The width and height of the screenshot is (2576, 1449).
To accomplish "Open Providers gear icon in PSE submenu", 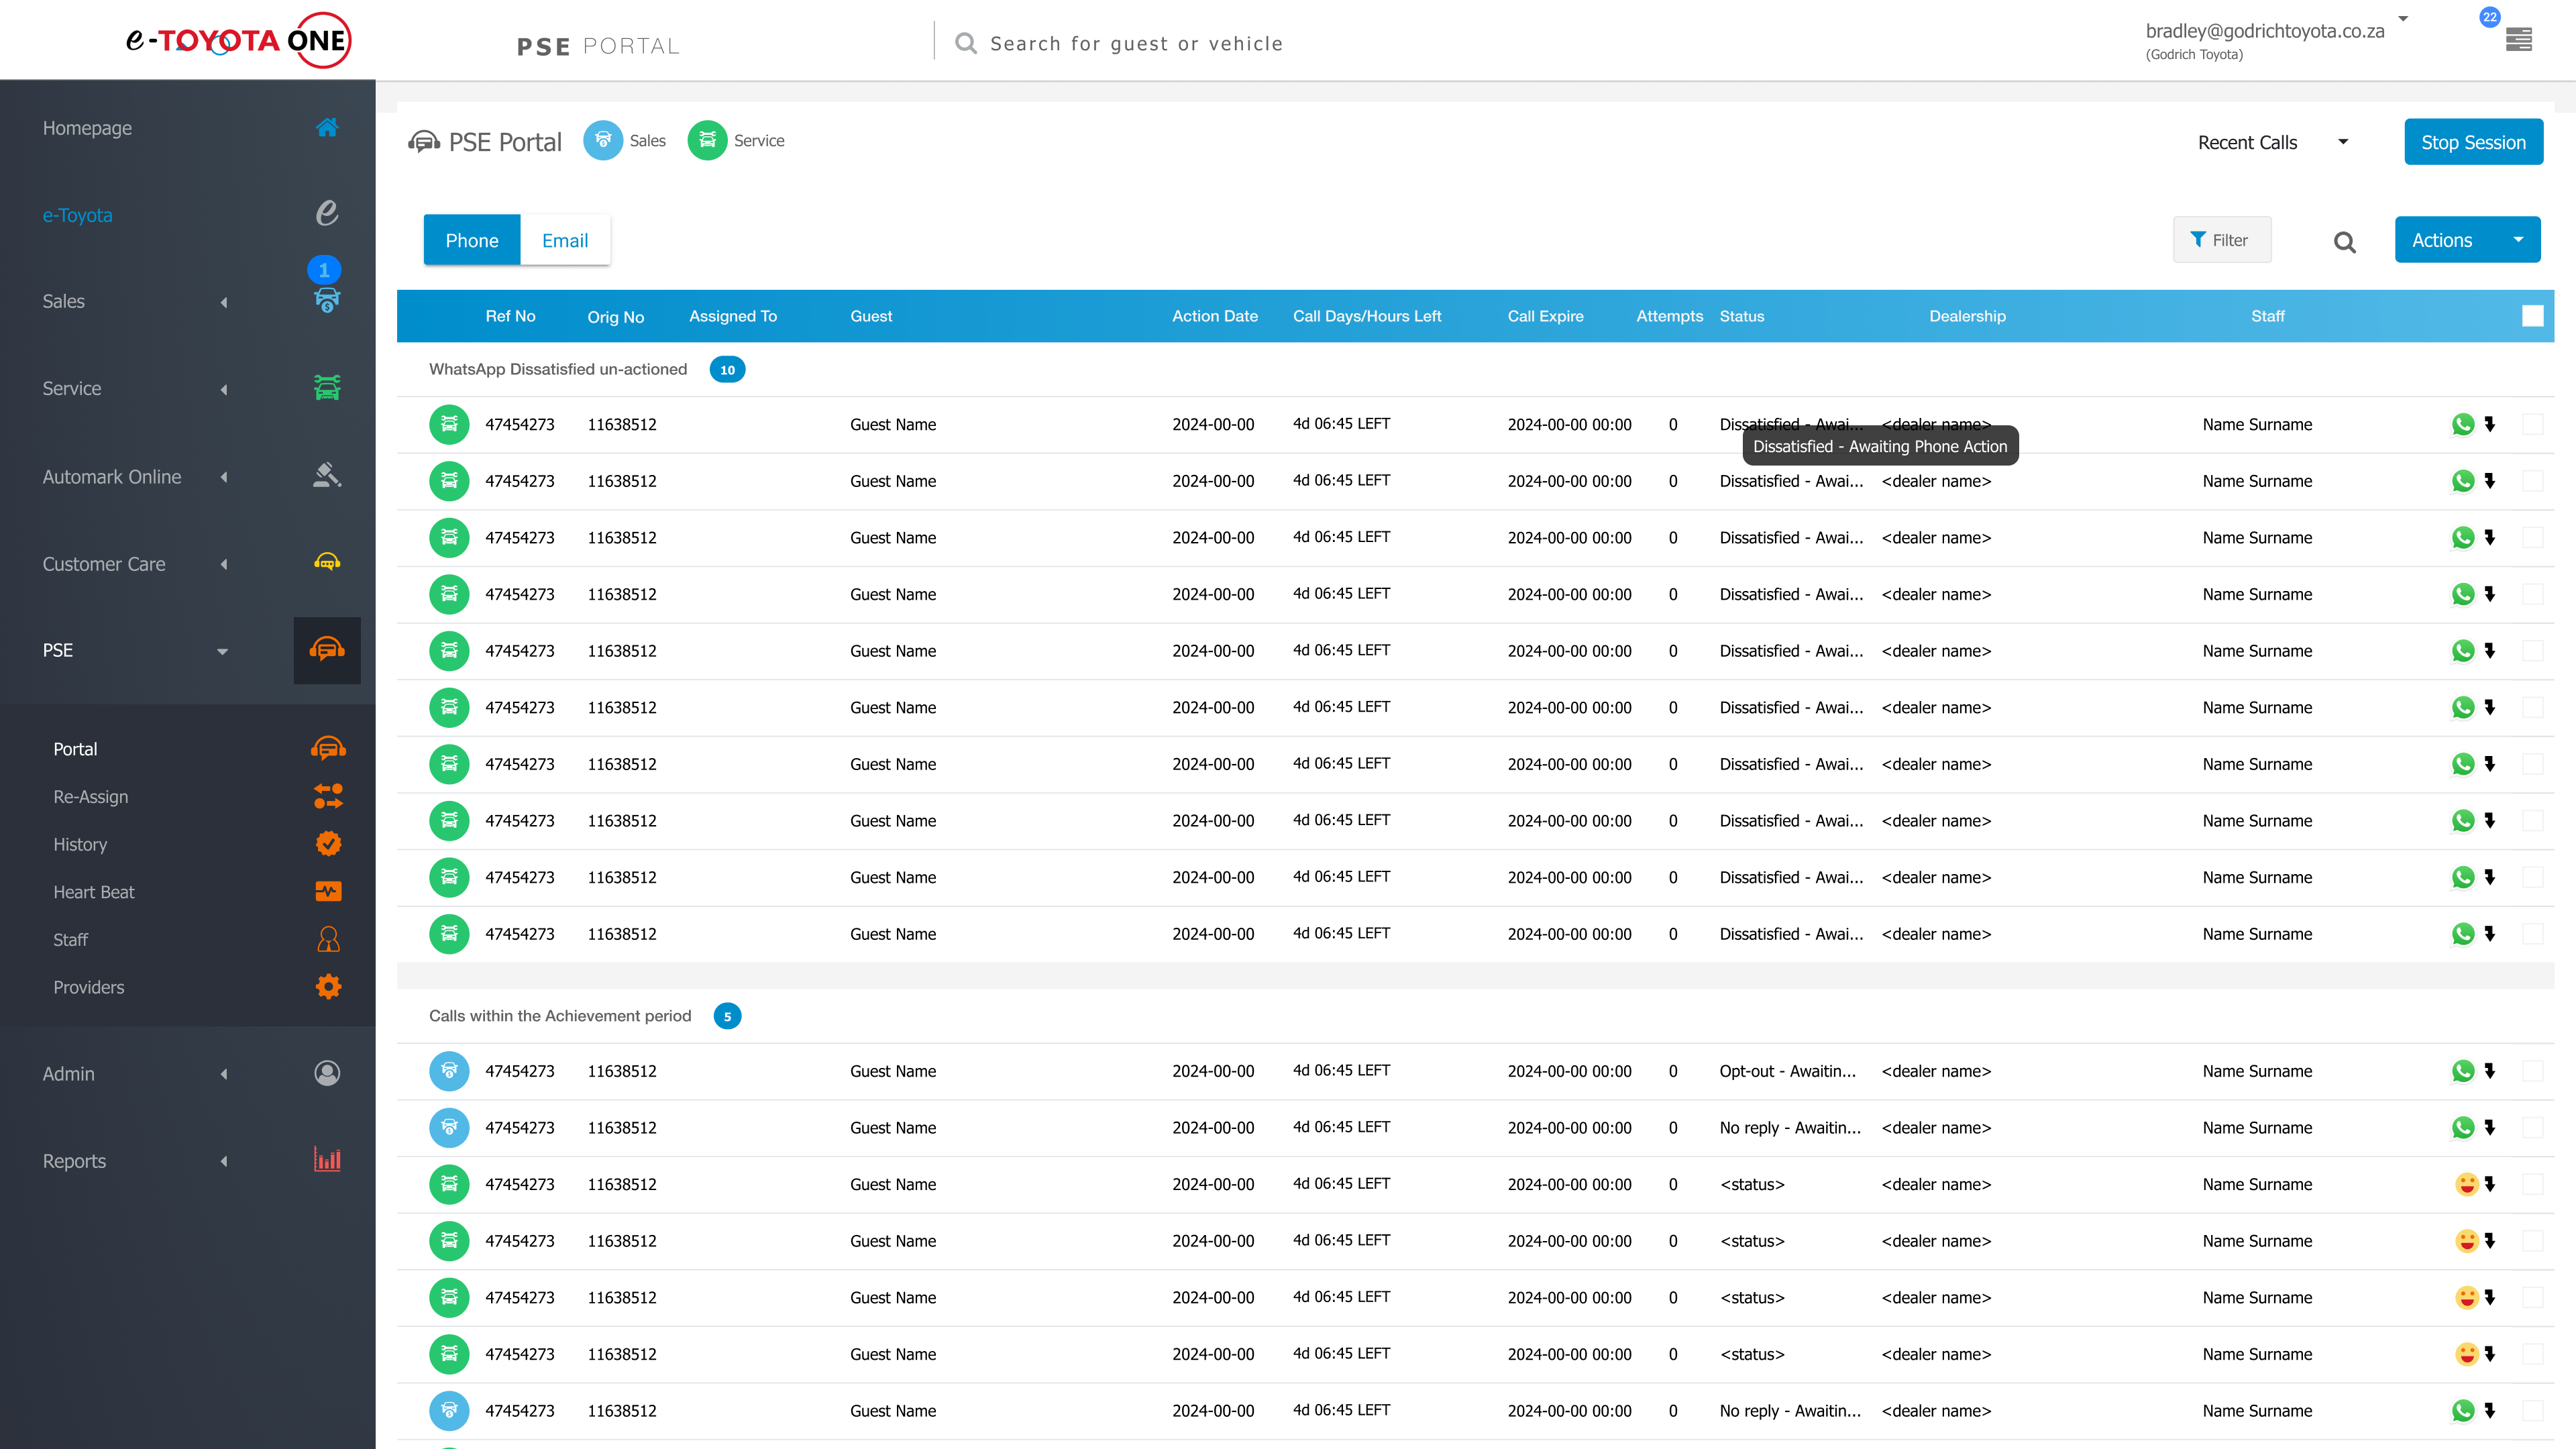I will [x=328, y=987].
